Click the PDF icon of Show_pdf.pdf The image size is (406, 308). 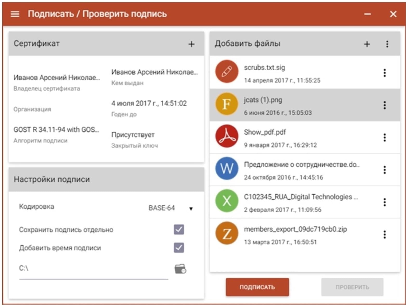click(227, 136)
